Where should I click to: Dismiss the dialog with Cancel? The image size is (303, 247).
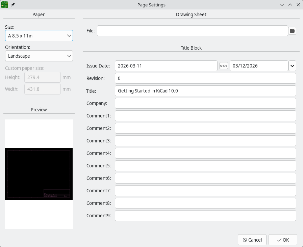coord(252,240)
